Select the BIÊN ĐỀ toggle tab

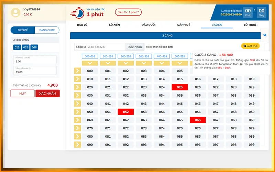(23, 30)
